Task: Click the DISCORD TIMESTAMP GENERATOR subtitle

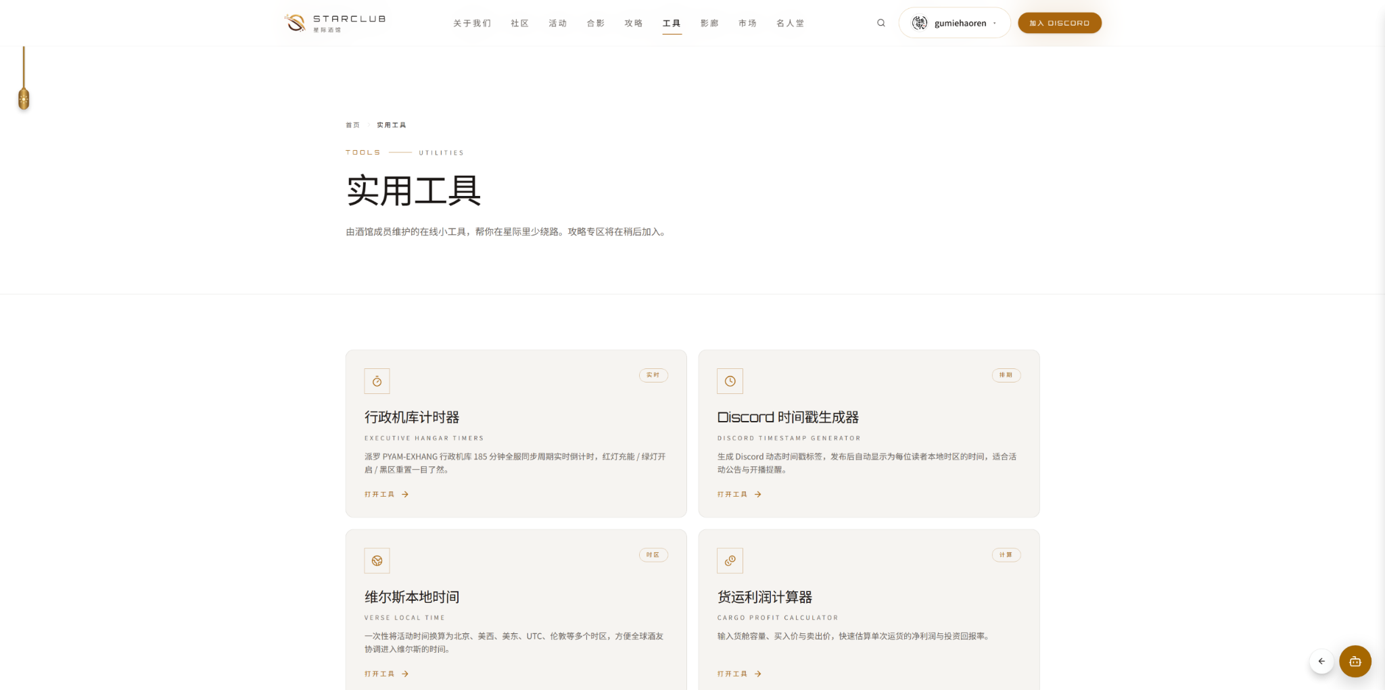Action: (789, 439)
